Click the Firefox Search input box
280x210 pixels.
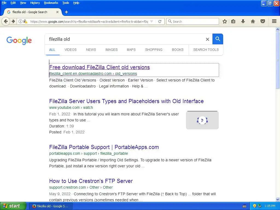pyautogui.click(x=192, y=21)
